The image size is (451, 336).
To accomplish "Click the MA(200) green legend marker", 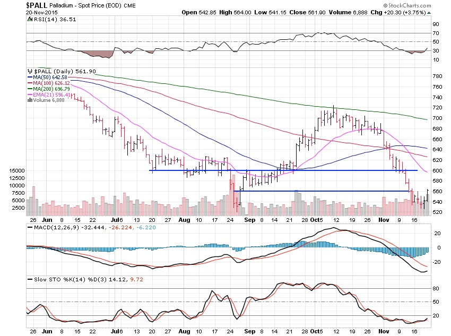I will pyautogui.click(x=30, y=89).
